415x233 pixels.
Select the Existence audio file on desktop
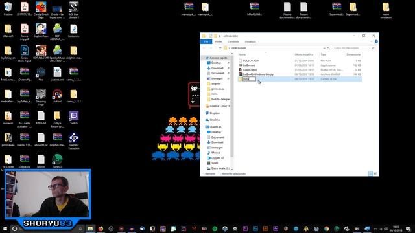[73, 30]
